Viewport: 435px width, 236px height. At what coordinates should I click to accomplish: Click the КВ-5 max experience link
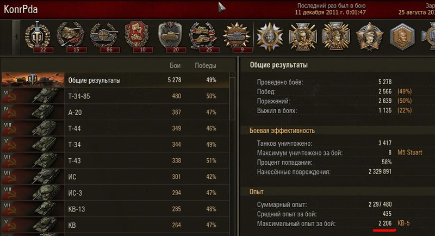[x=403, y=223]
